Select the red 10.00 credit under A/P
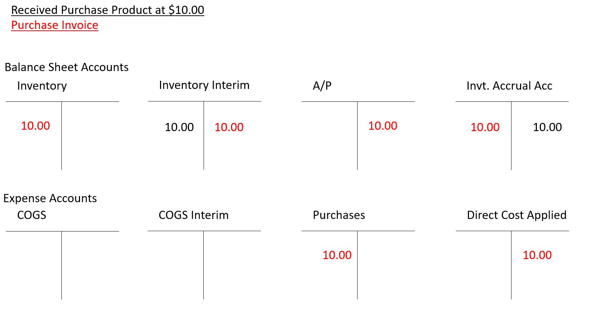 click(383, 126)
